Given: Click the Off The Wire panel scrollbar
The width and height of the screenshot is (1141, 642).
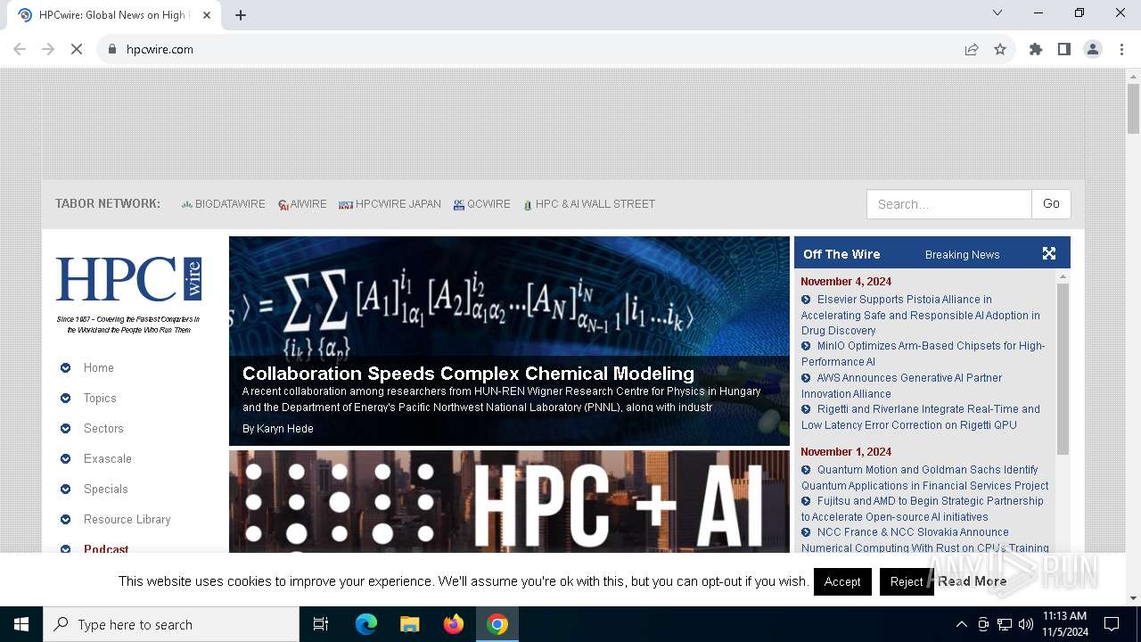Looking at the screenshot, I should [x=1063, y=369].
